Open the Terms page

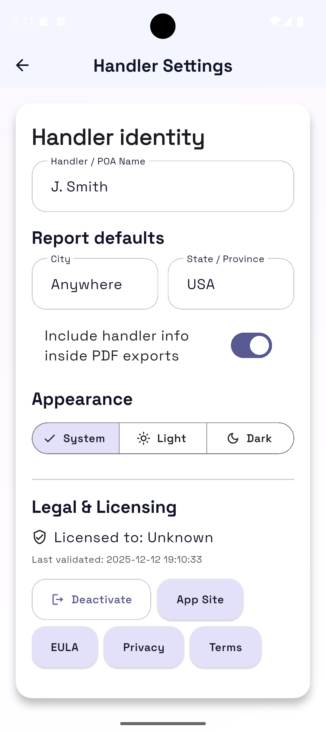225,647
